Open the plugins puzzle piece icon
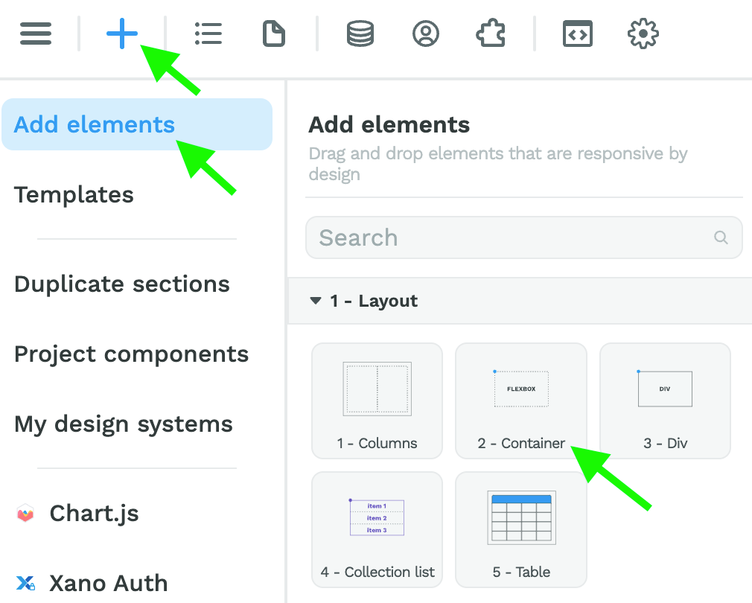This screenshot has width=752, height=603. click(x=491, y=33)
